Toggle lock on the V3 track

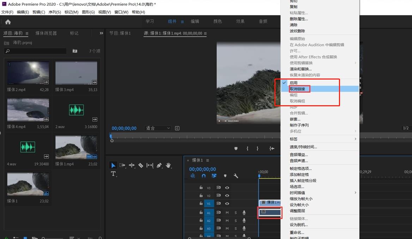201,188
